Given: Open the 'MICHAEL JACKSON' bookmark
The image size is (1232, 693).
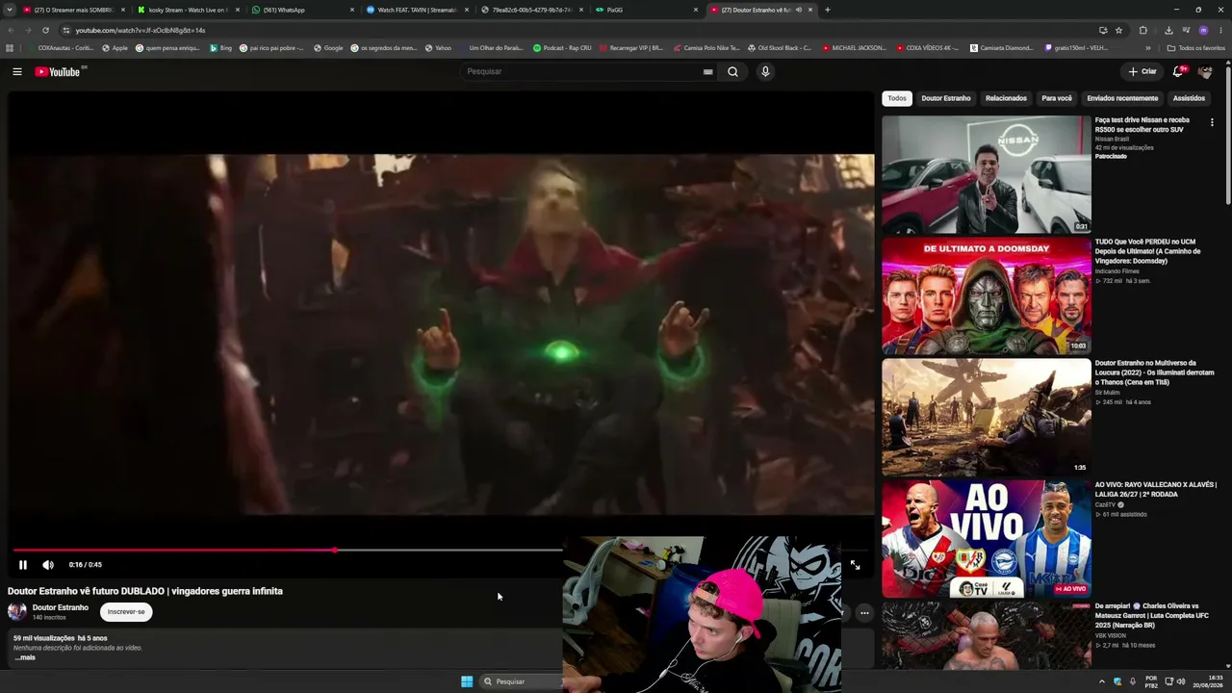Looking at the screenshot, I should [853, 47].
